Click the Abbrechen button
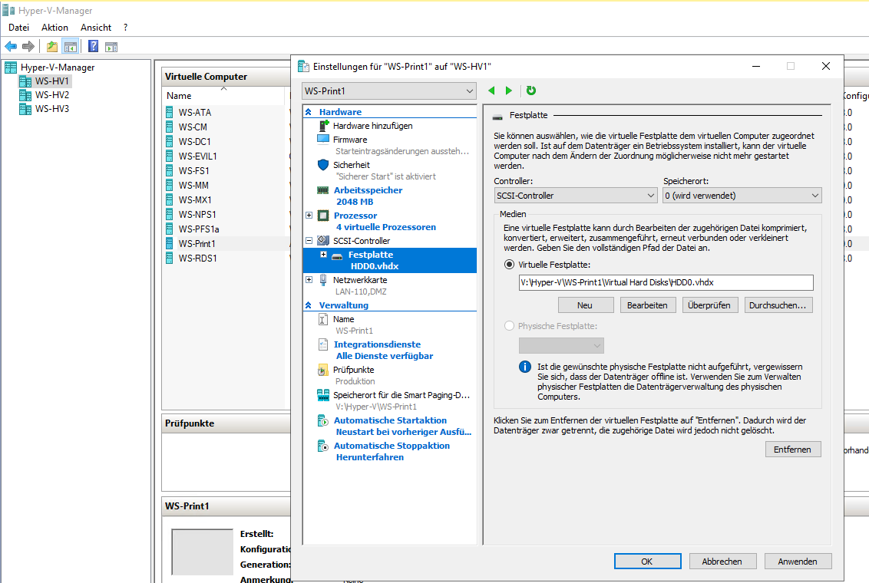The height and width of the screenshot is (583, 869). tap(722, 562)
